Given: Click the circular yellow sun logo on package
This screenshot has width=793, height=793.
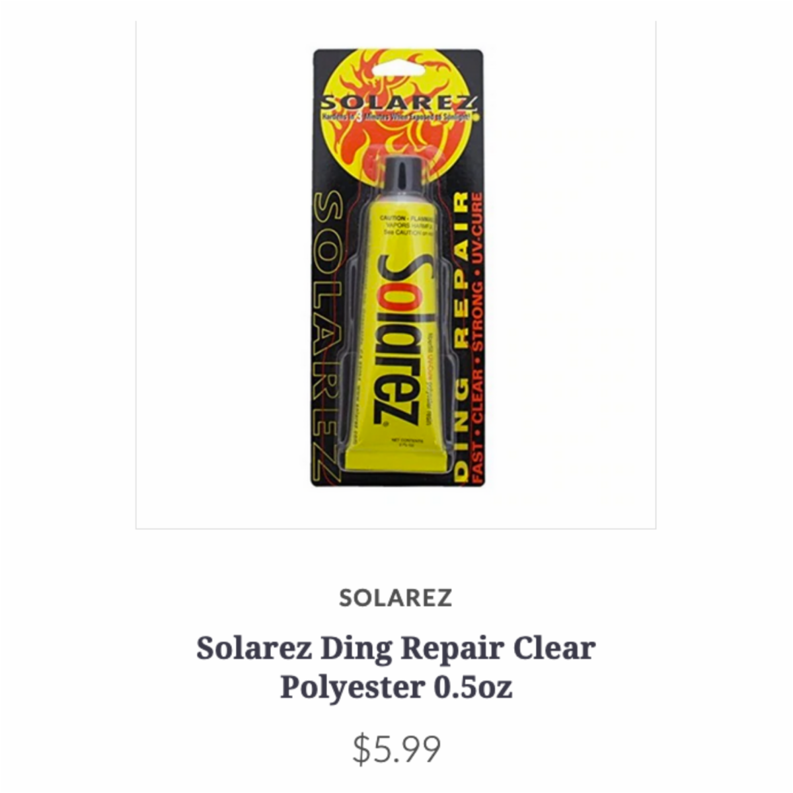Looking at the screenshot, I should click(x=398, y=108).
